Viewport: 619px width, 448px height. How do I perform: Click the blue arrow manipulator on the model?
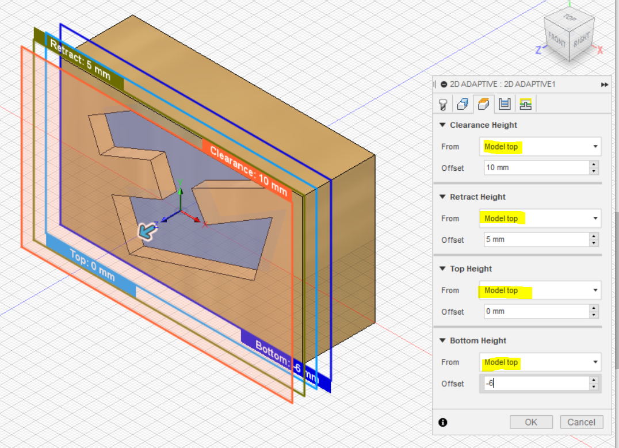coord(146,231)
